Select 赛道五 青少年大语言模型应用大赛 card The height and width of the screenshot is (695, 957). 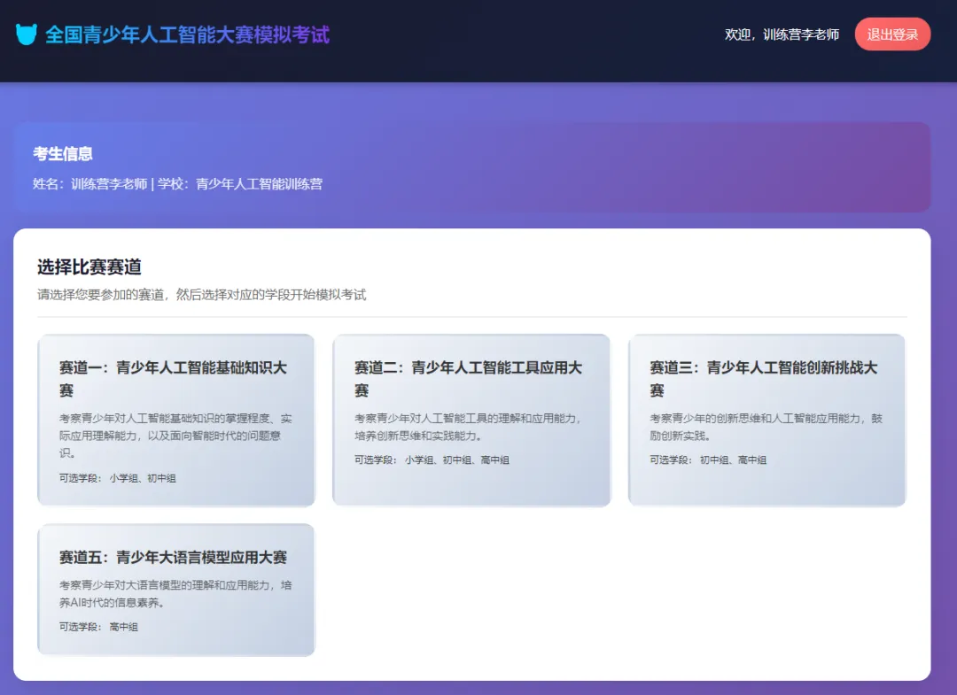pos(175,589)
